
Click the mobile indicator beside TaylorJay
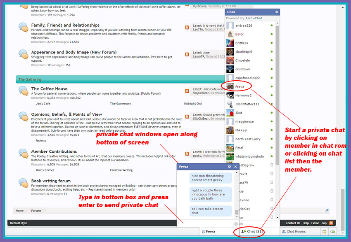tap(271, 208)
